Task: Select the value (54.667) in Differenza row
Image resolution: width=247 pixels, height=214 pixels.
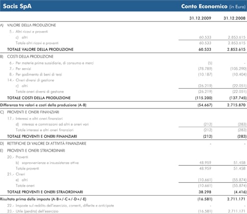Action: (205, 105)
